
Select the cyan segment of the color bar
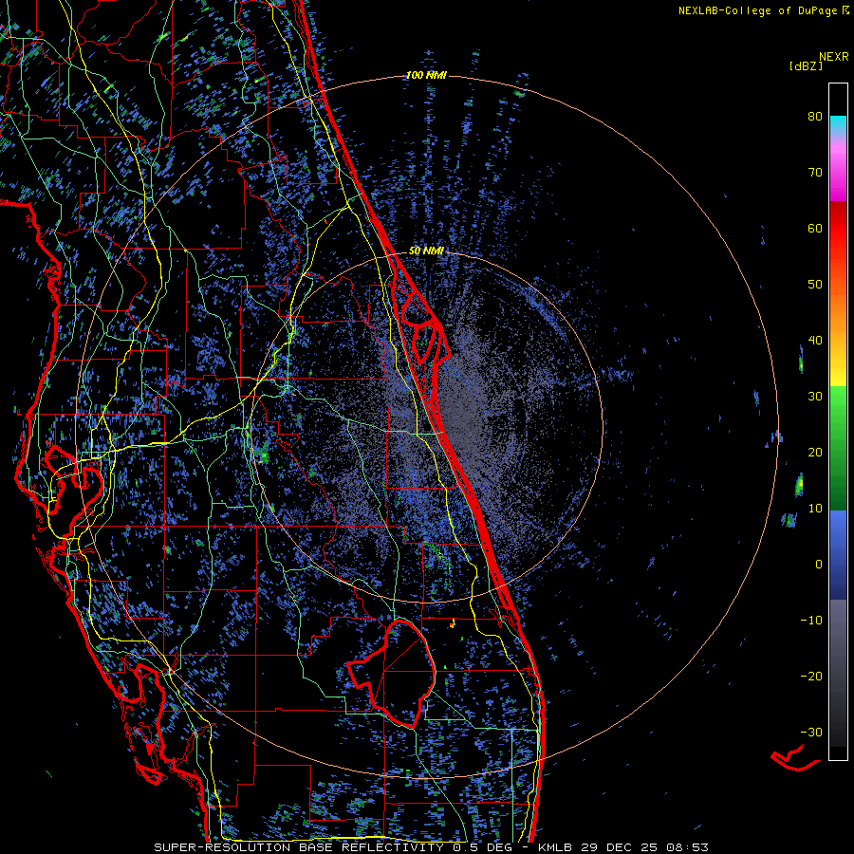(x=838, y=126)
